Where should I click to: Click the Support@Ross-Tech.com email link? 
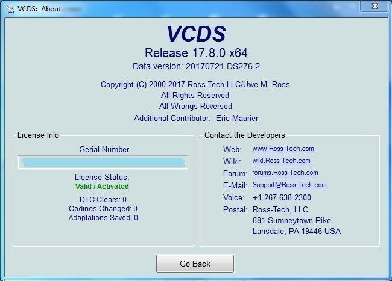(289, 185)
